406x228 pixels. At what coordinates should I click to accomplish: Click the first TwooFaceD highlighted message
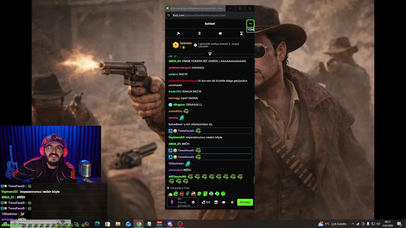(x=209, y=131)
